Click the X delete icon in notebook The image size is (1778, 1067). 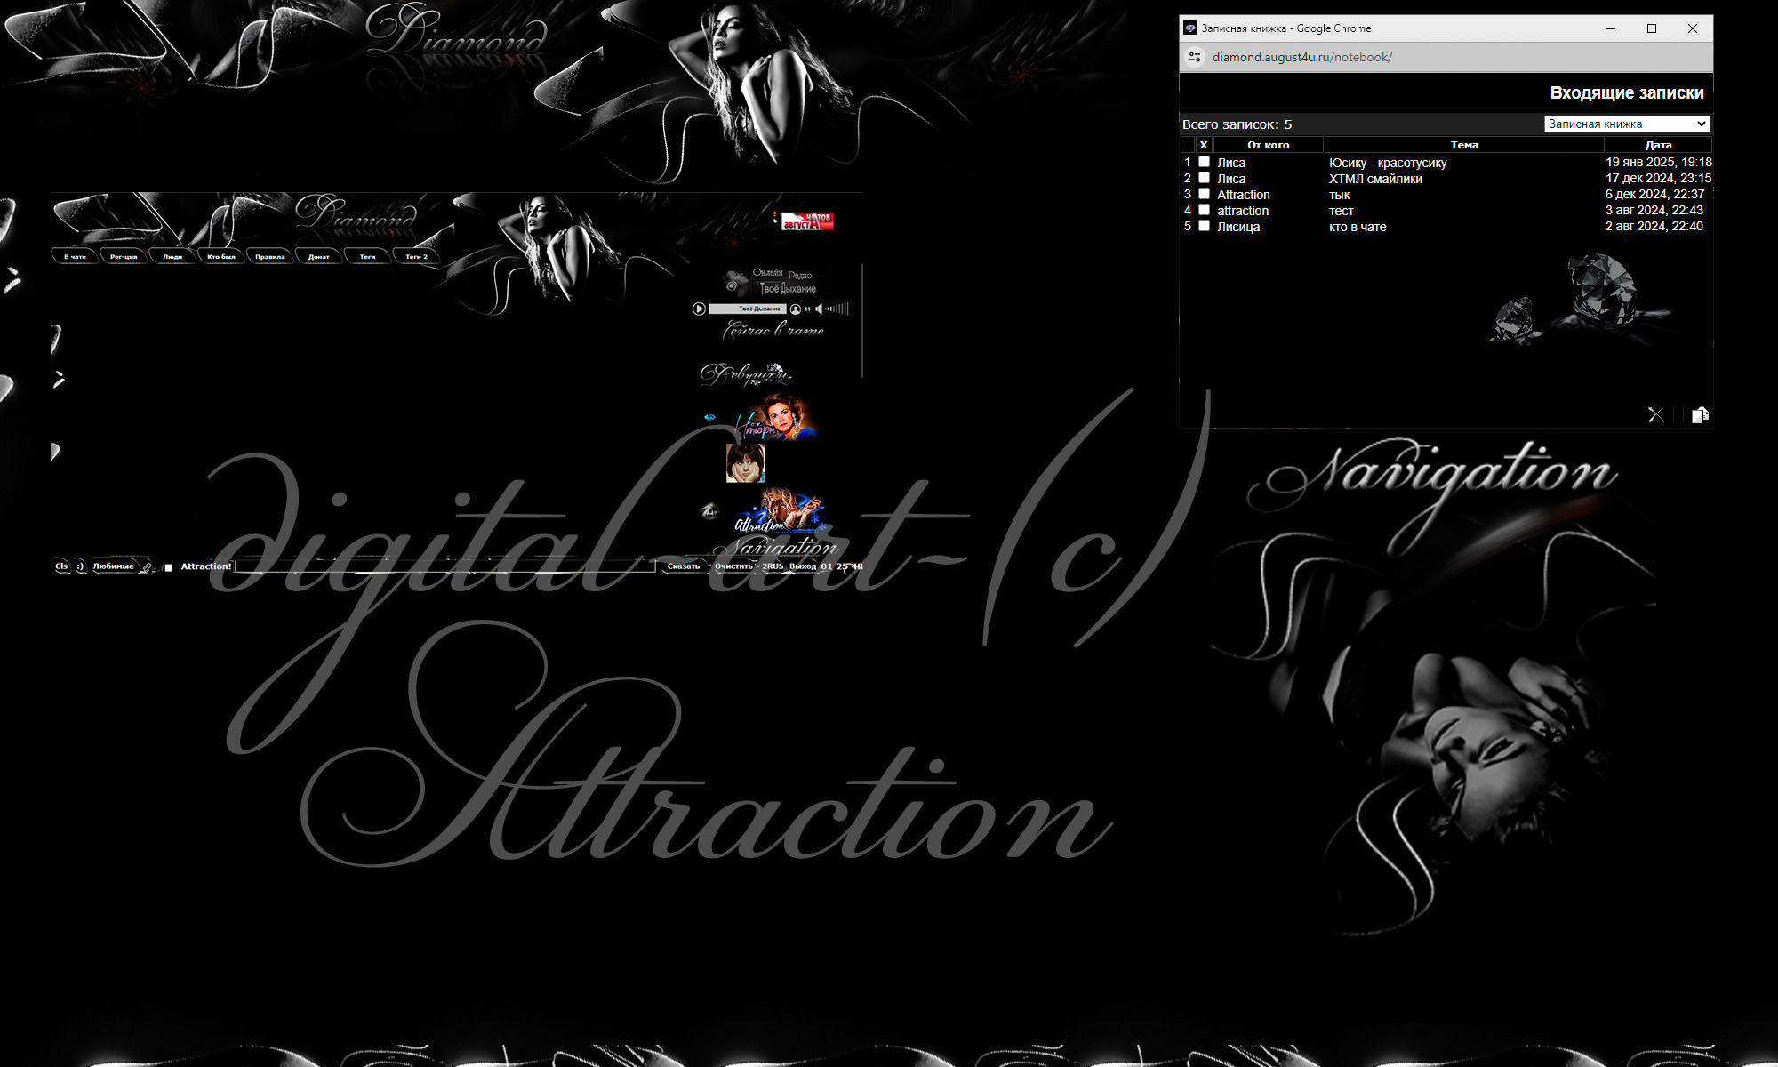[x=1655, y=415]
